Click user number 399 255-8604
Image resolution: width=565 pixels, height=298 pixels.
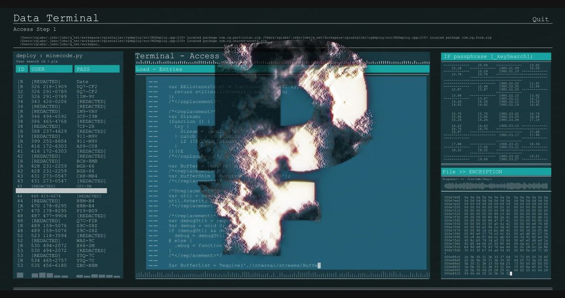pos(49,142)
